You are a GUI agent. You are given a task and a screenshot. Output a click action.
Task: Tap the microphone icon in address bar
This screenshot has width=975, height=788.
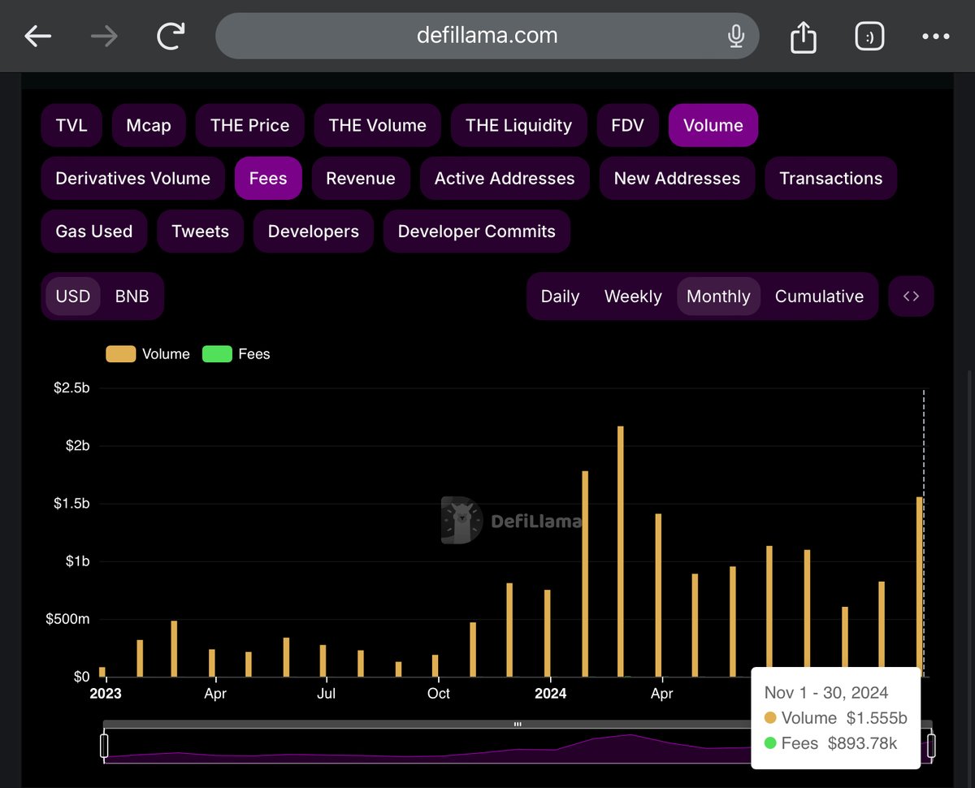pyautogui.click(x=736, y=36)
